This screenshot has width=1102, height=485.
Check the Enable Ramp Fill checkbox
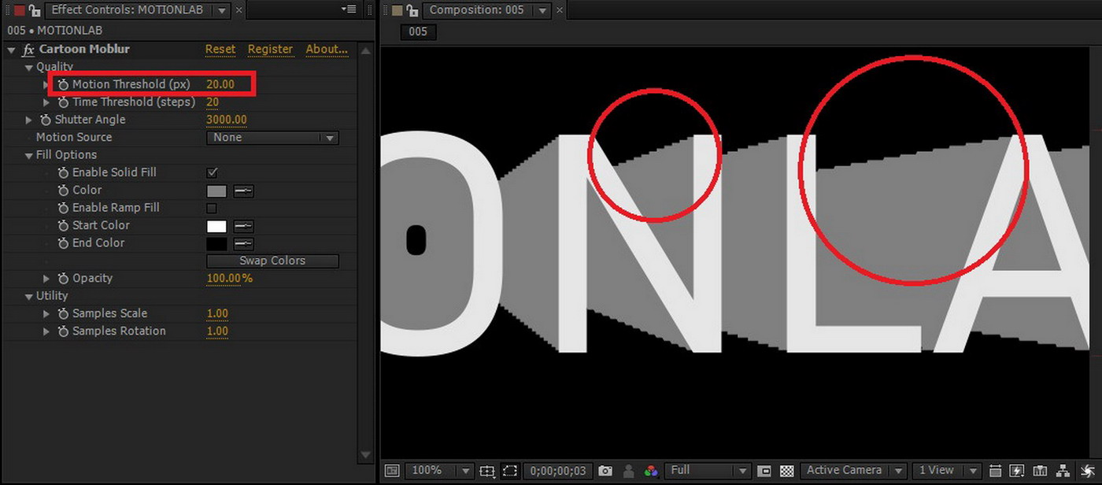[212, 208]
